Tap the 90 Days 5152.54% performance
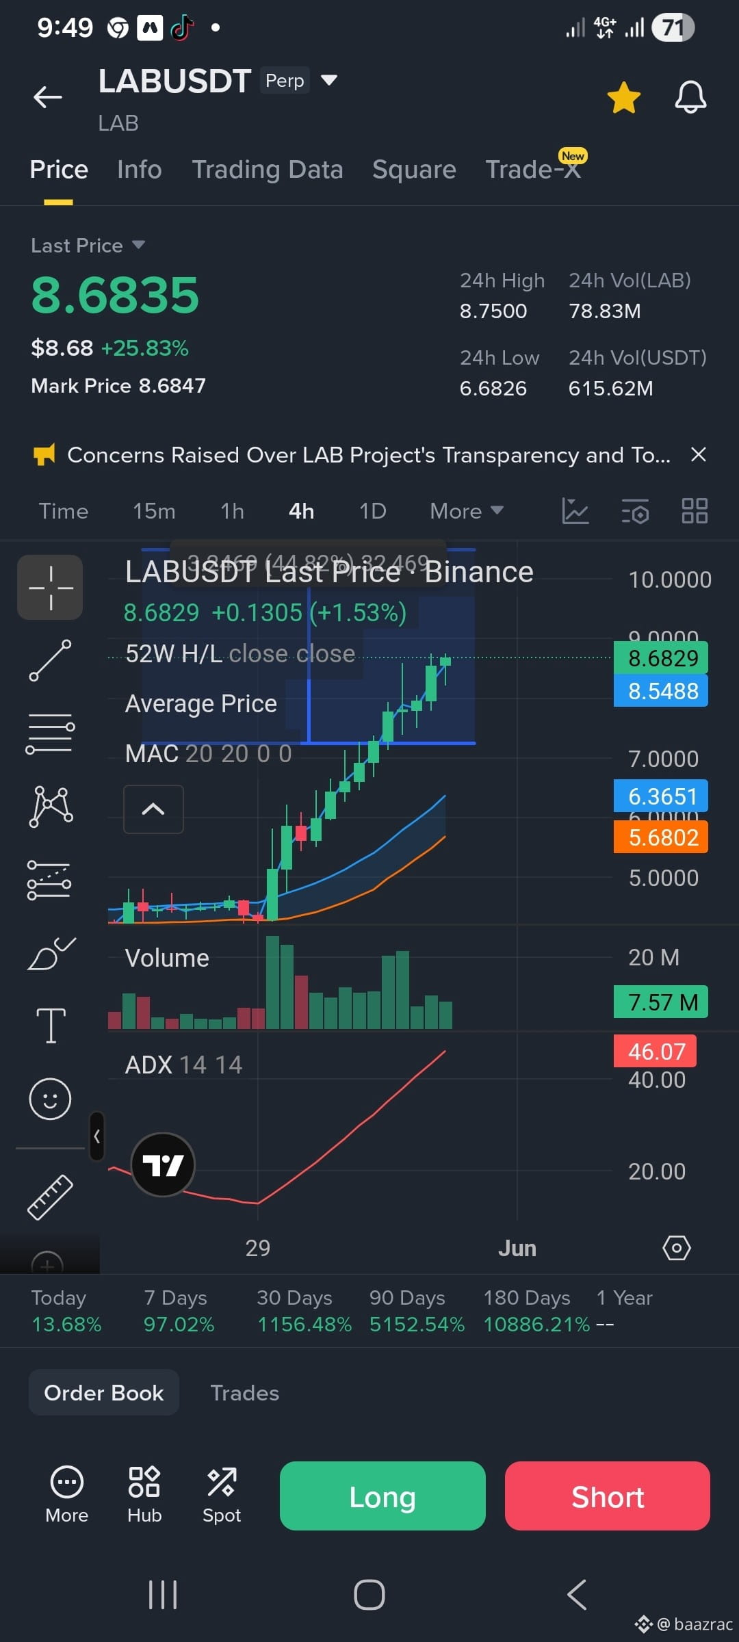The height and width of the screenshot is (1642, 739). coord(417,1310)
